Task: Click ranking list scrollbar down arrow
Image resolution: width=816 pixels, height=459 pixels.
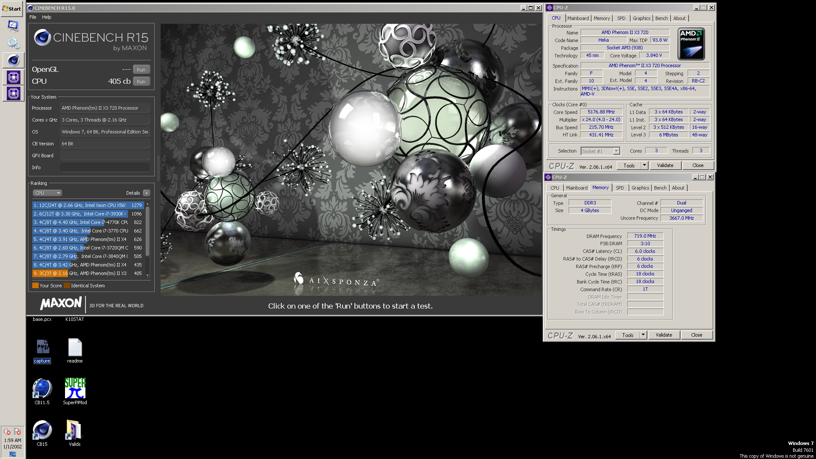Action: [147, 275]
